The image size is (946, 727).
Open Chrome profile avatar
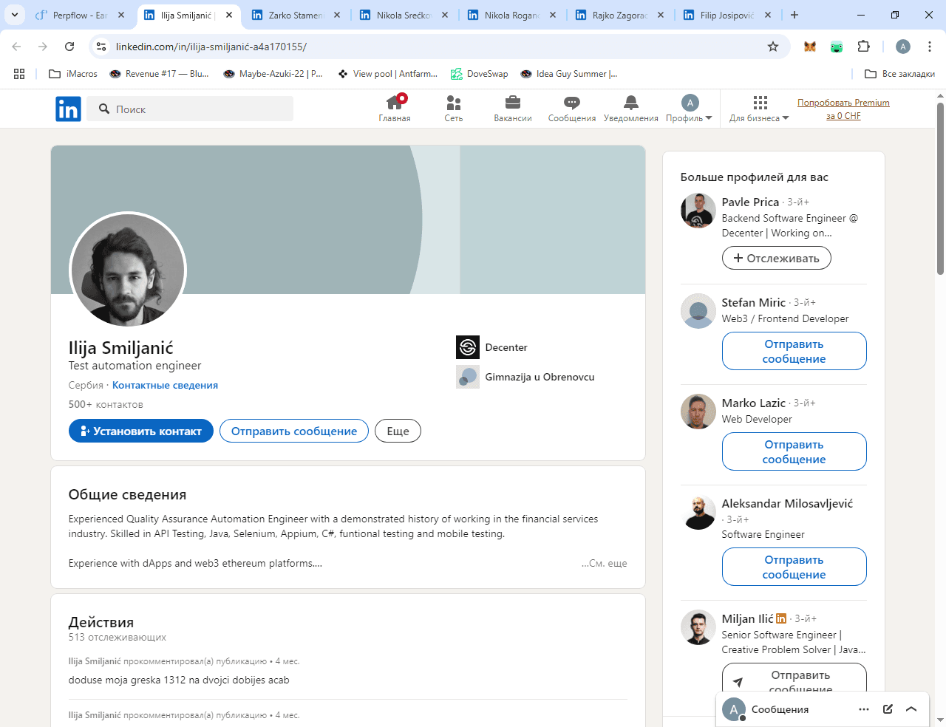point(903,47)
